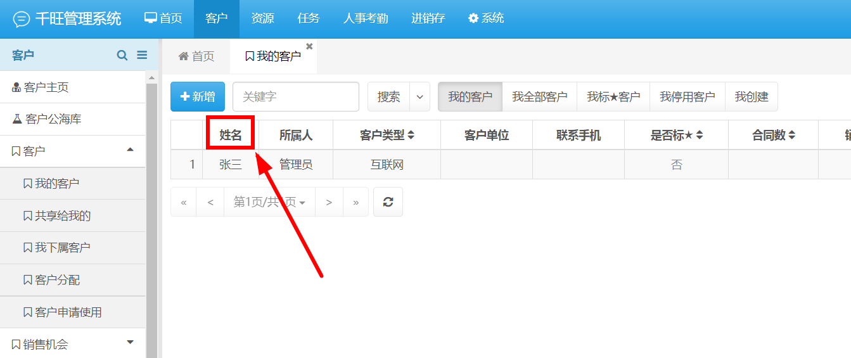Go to next page with > button
This screenshot has width=851, height=358.
[329, 202]
